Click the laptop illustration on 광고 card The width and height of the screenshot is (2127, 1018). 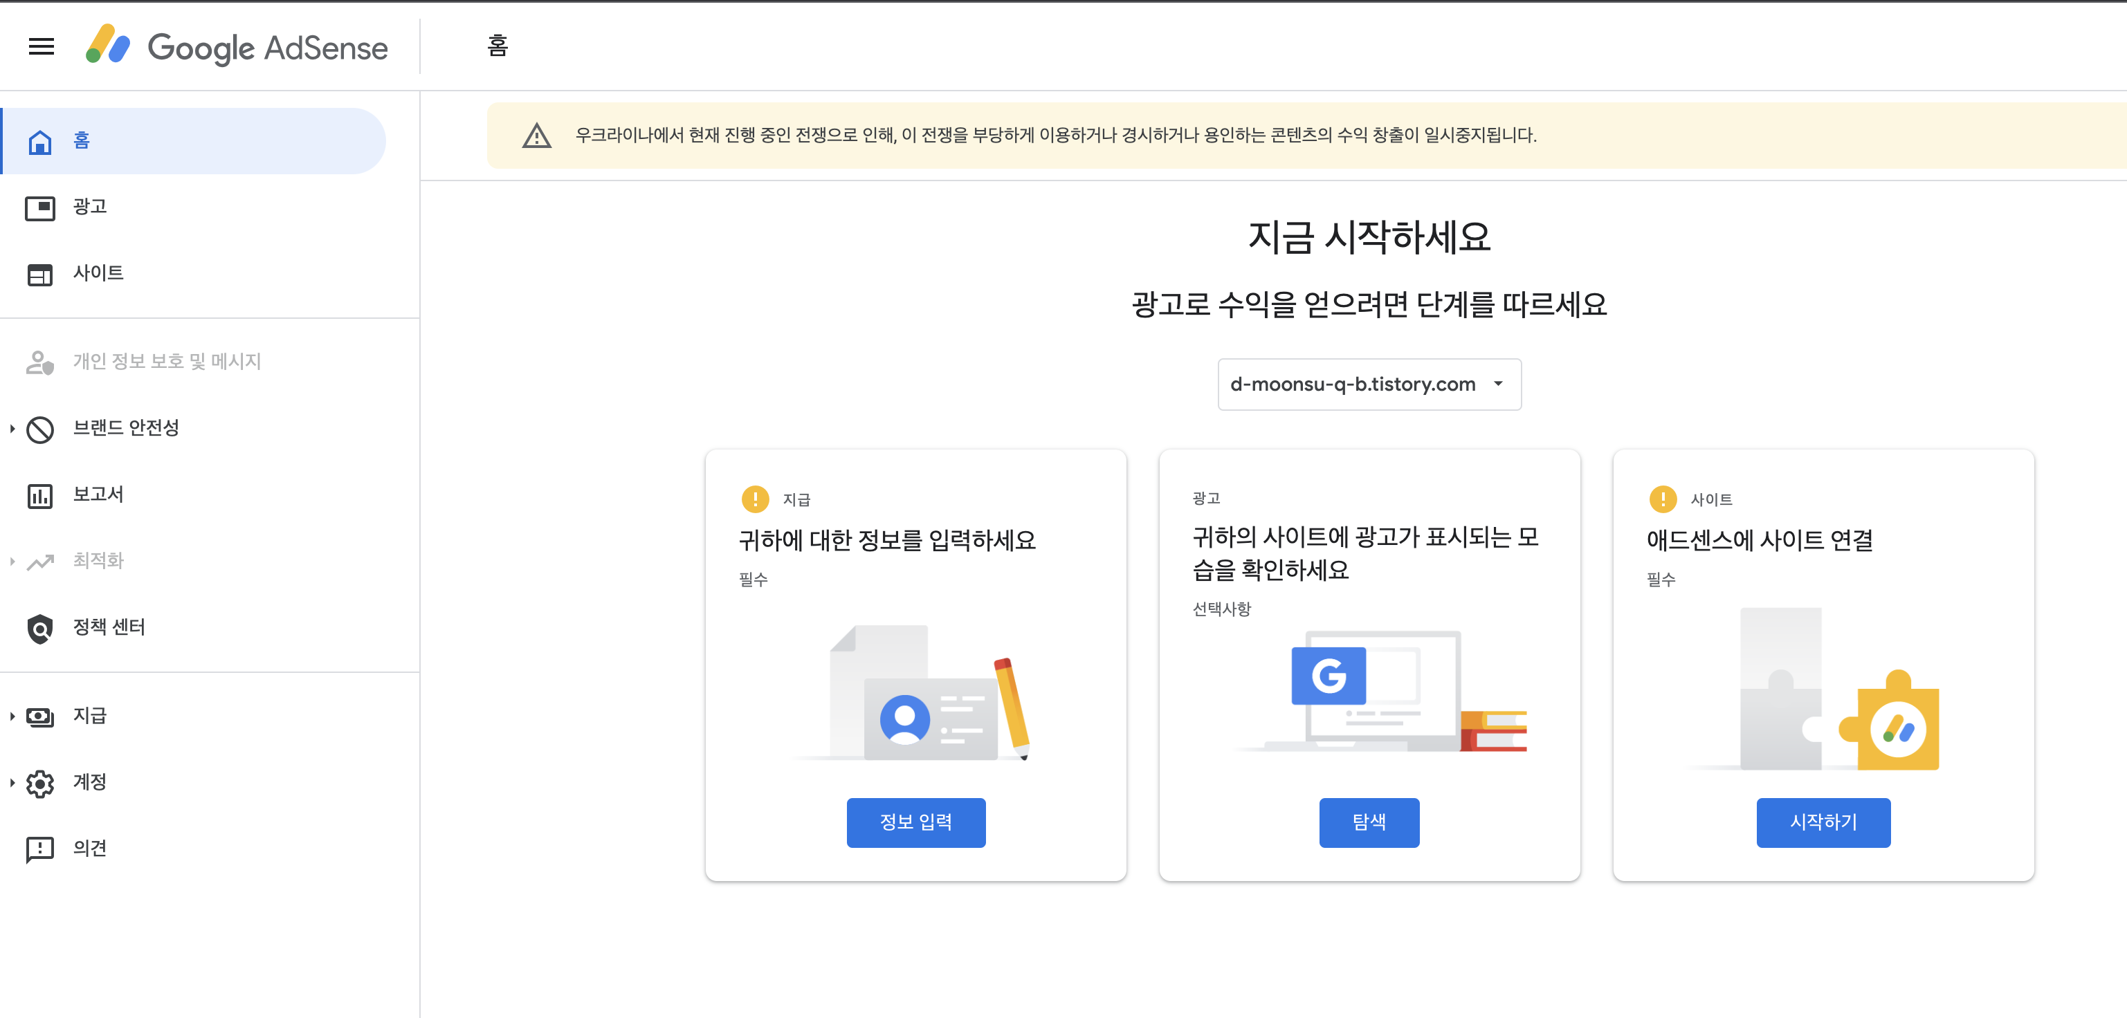(x=1380, y=692)
